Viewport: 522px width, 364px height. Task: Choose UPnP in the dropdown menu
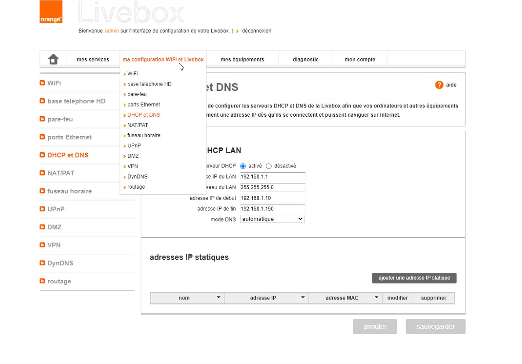click(134, 146)
